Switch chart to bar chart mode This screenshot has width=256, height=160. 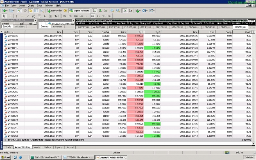click(x=95, y=11)
